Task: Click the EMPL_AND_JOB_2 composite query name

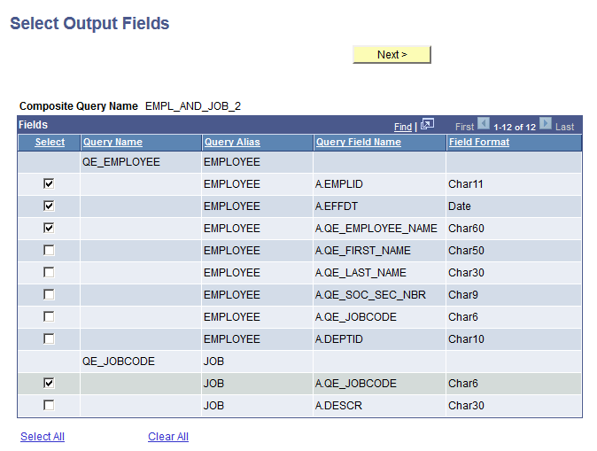Action: point(193,106)
